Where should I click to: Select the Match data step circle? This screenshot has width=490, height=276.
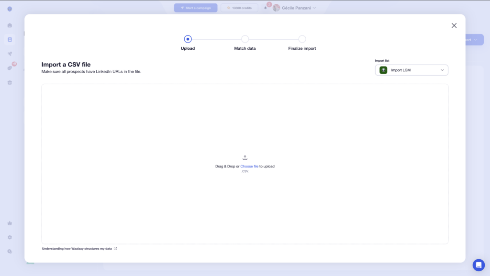(245, 39)
